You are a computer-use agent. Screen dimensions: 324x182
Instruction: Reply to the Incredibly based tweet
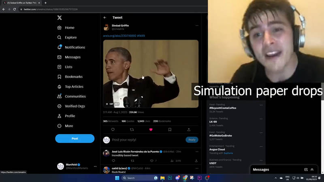[x=113, y=161]
